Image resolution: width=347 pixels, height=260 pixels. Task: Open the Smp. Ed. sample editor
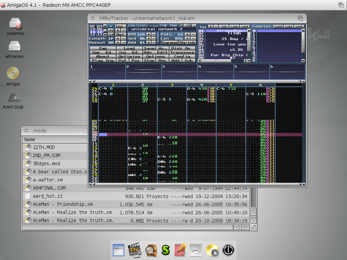click(103, 52)
